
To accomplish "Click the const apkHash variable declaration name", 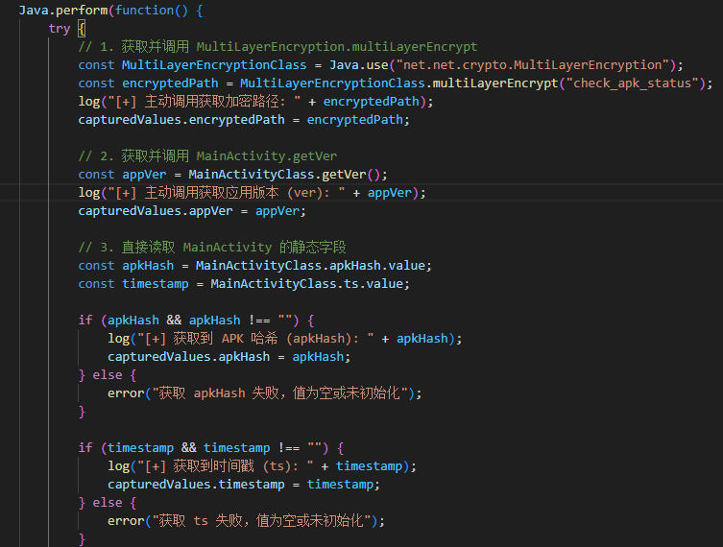I will coord(148,266).
